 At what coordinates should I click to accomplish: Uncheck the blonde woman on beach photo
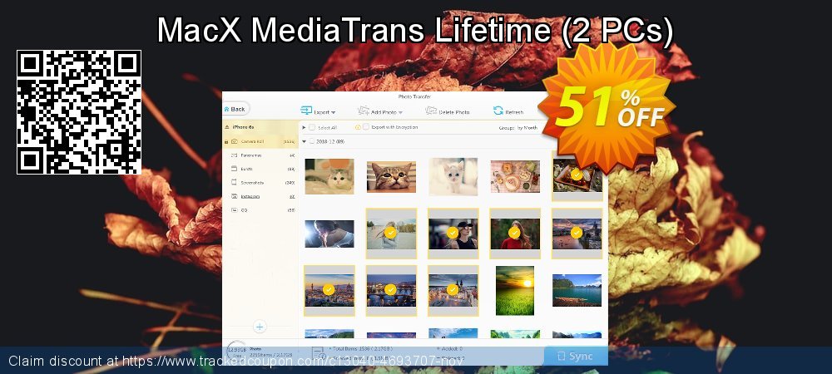(x=391, y=233)
